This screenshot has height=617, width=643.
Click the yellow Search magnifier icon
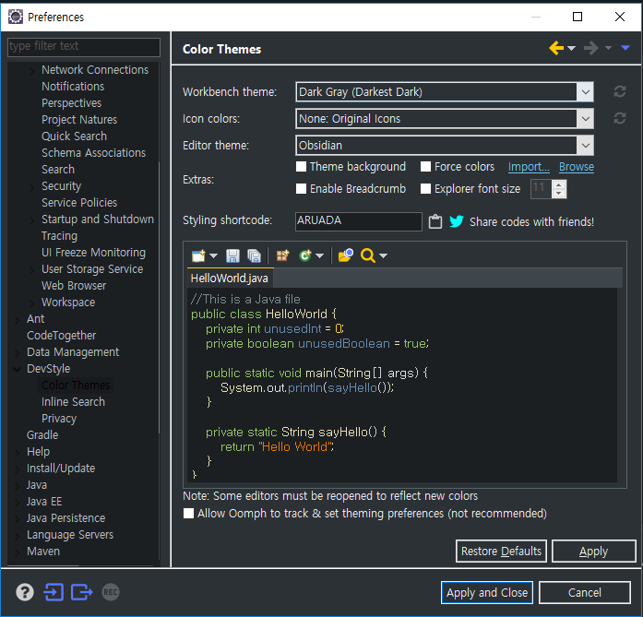pos(367,255)
